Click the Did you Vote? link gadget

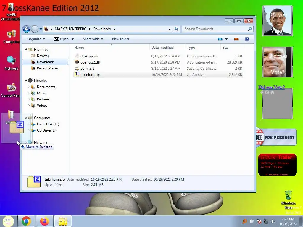click(272, 87)
